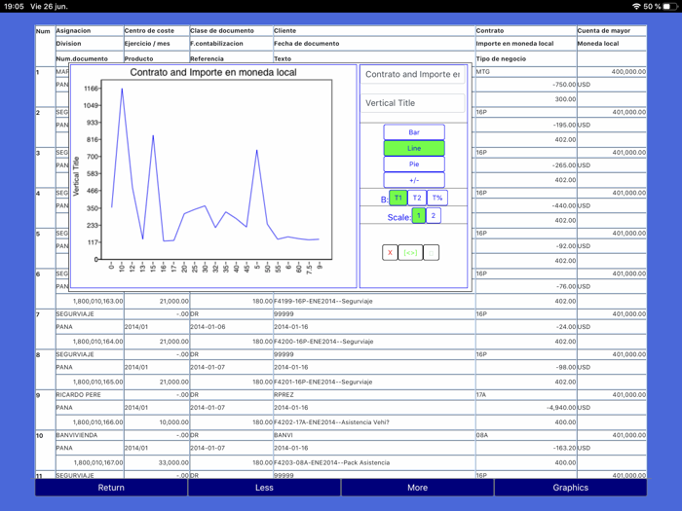
Task: Open Graphics from the bottom bar
Action: (x=571, y=488)
